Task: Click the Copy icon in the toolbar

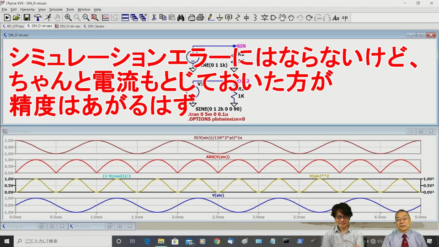Action: 163,18
